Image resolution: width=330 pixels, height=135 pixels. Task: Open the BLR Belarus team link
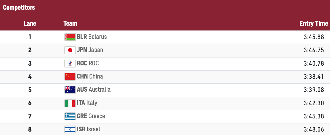coord(92,37)
